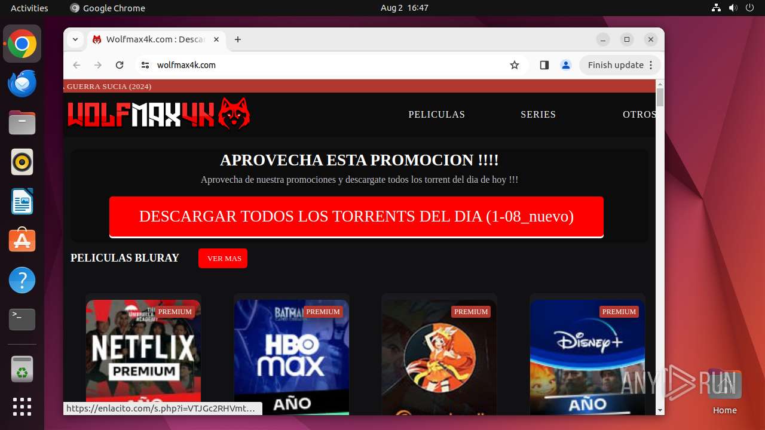Click DESCARGAR TODOS LOS TORRENTS DEL DIA button

coord(356,217)
